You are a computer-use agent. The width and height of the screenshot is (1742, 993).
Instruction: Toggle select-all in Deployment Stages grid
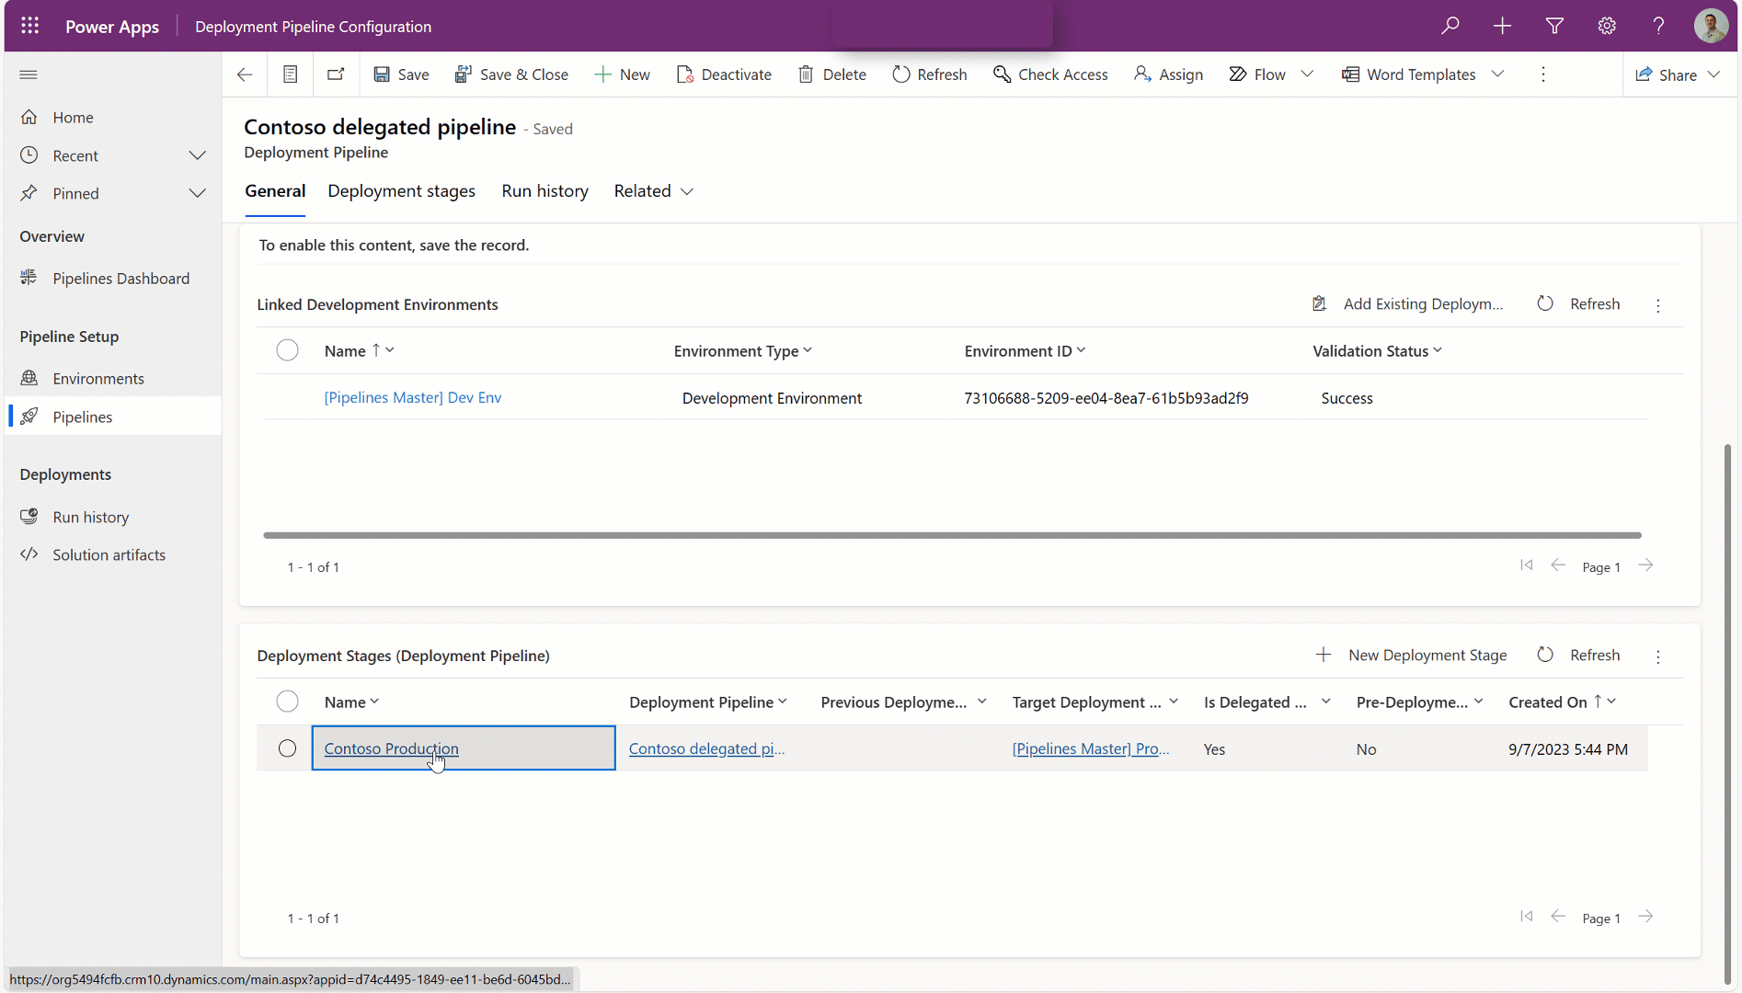pos(287,702)
